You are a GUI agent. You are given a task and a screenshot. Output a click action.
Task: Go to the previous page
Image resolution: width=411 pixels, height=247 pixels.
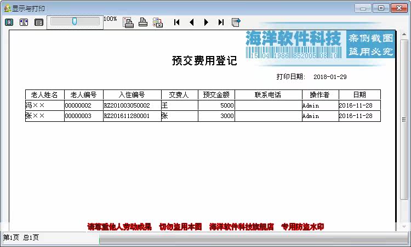[192, 23]
